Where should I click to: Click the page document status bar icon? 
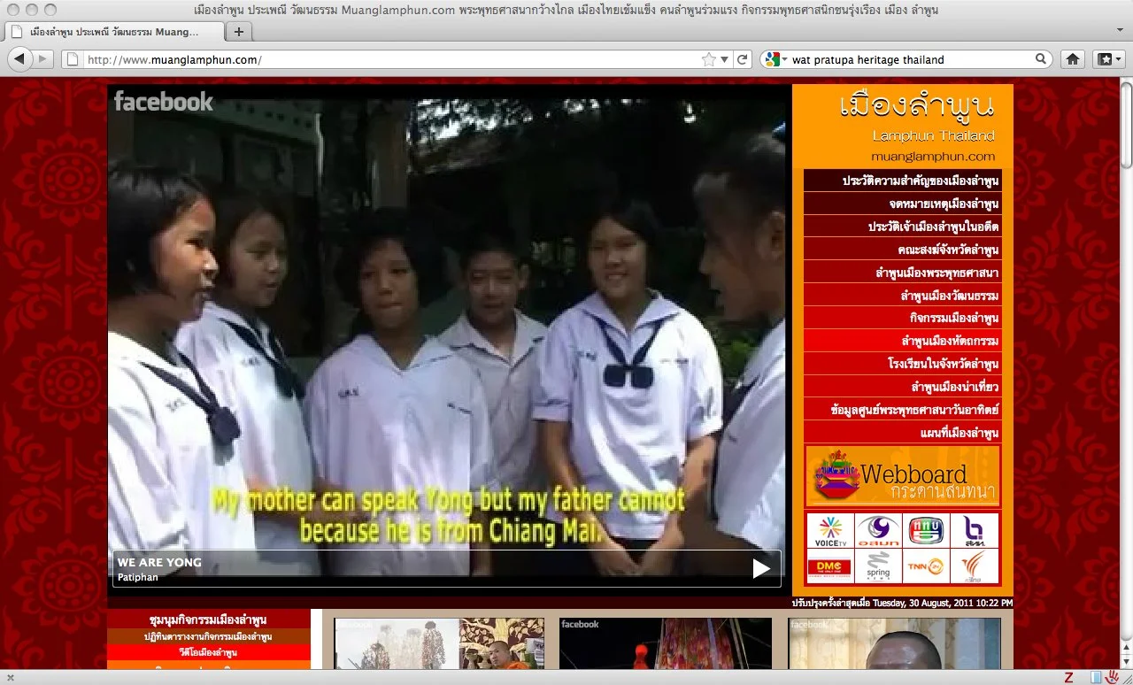point(1097,677)
